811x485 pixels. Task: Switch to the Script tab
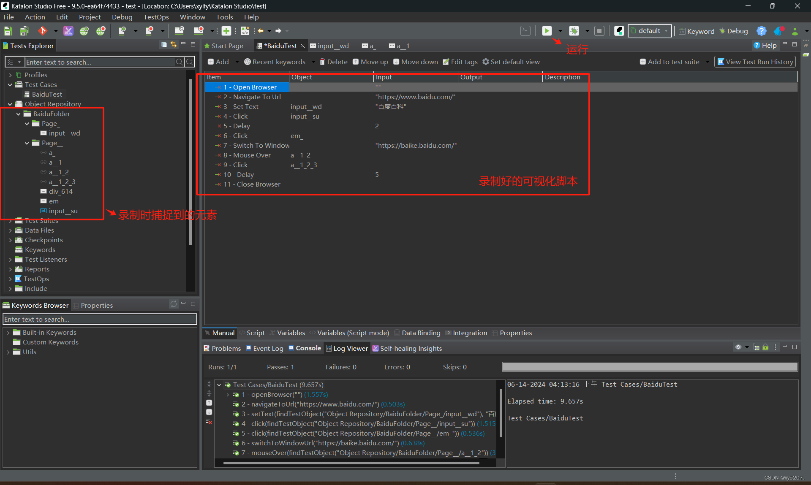coord(255,333)
